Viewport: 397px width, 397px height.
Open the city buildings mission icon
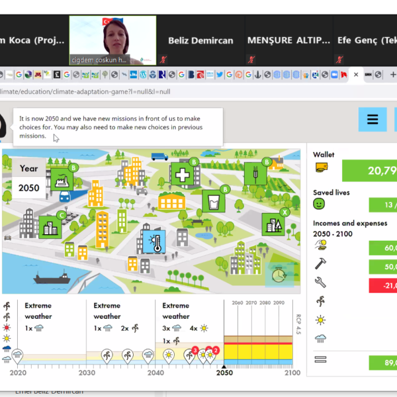click(x=50, y=226)
